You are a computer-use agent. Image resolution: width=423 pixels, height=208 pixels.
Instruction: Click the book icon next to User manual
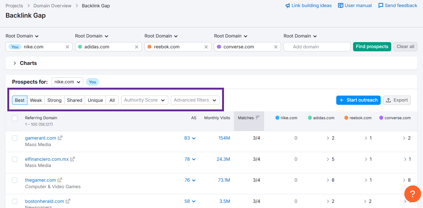pos(341,6)
